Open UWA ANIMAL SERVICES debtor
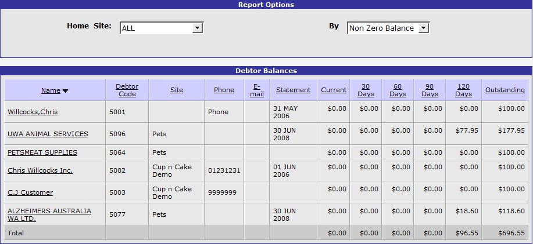Image resolution: width=533 pixels, height=244 pixels. tap(48, 134)
